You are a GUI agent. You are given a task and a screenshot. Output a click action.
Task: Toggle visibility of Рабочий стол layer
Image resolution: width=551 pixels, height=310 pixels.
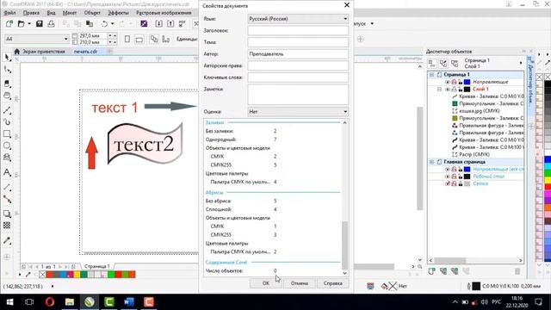click(x=448, y=177)
